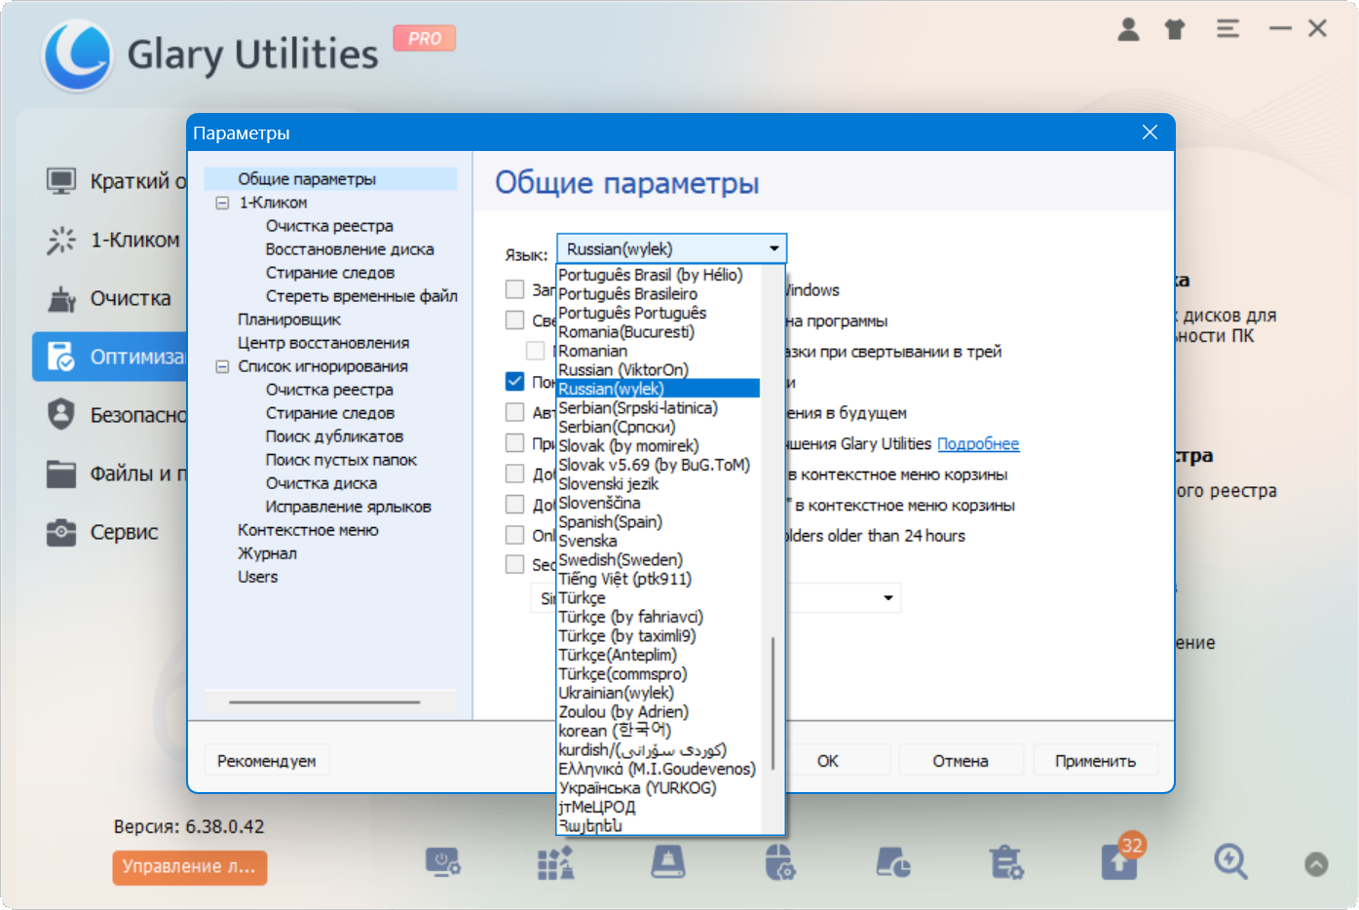Select Поиск пустых папок in the settings tree
1359x910 pixels.
tap(341, 460)
